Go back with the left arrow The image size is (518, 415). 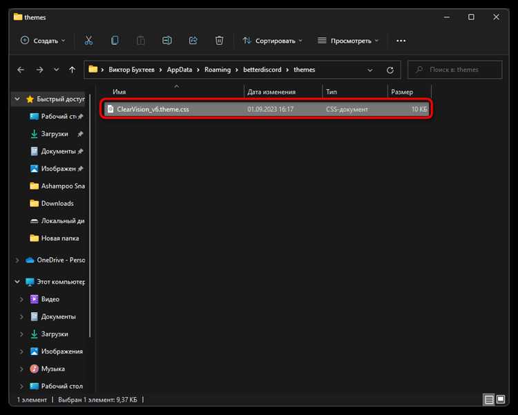(21, 70)
